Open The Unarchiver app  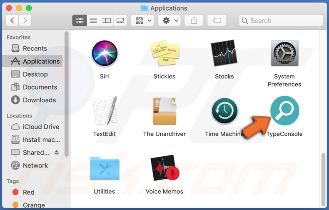point(164,111)
